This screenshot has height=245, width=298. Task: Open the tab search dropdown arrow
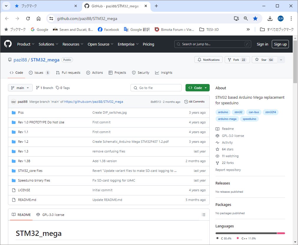pos(6,6)
